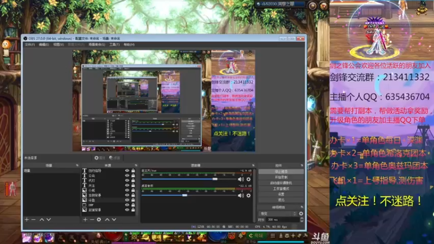Add a new scene with the plus icon
This screenshot has height=244, width=434.
27,220
